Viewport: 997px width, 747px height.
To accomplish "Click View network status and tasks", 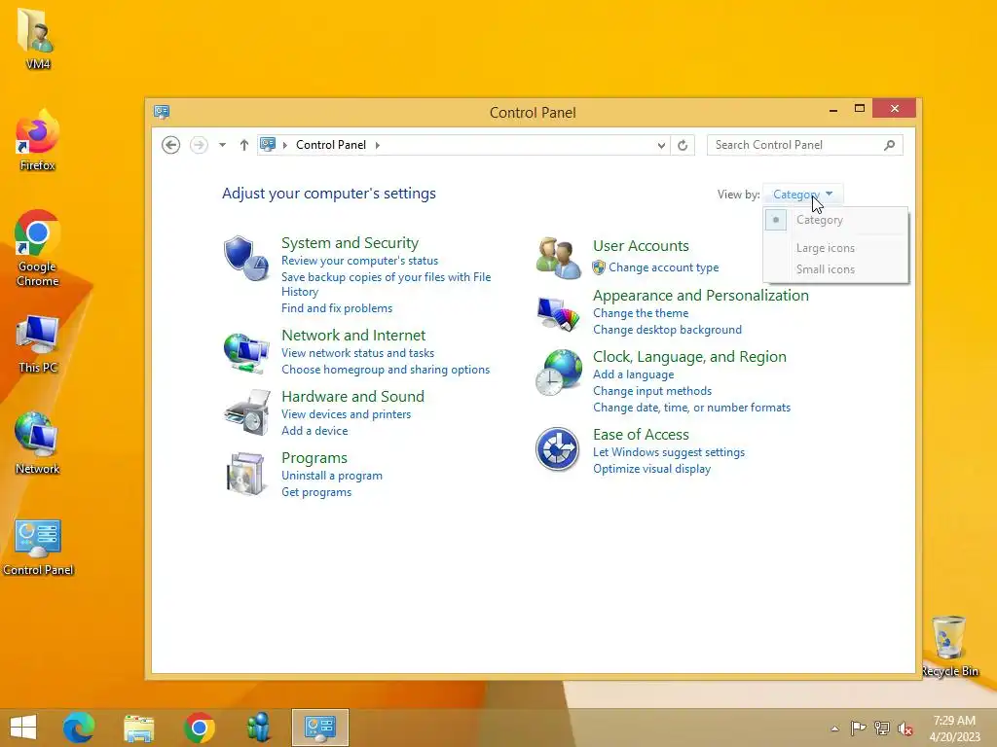I will click(357, 352).
